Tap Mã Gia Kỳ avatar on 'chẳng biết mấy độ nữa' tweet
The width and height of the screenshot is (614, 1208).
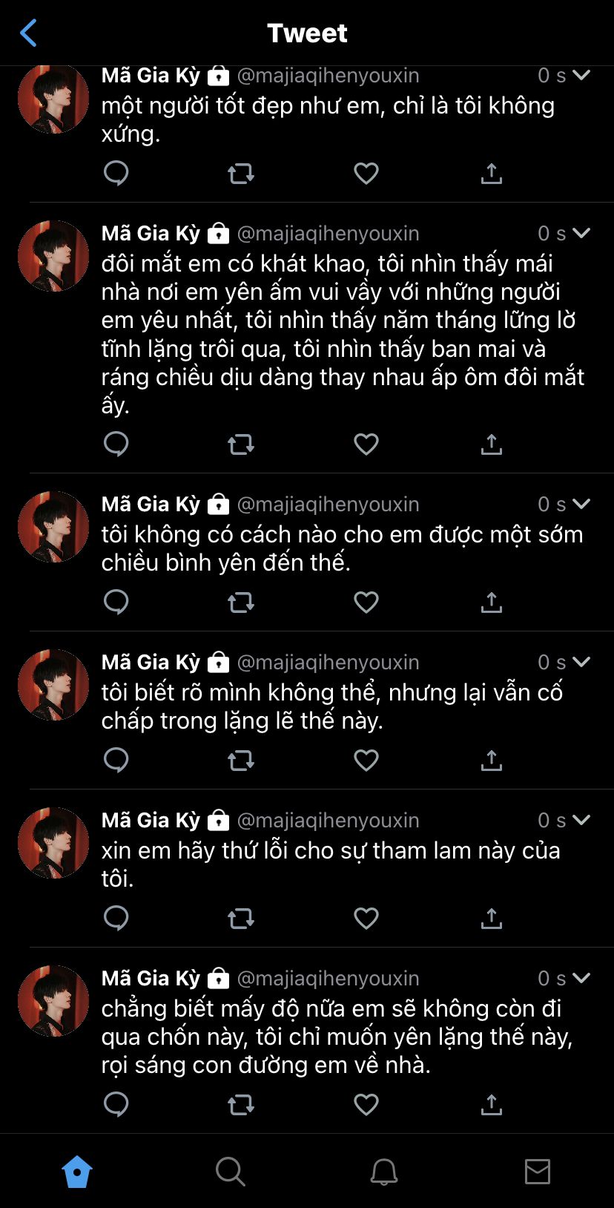coord(53,1001)
